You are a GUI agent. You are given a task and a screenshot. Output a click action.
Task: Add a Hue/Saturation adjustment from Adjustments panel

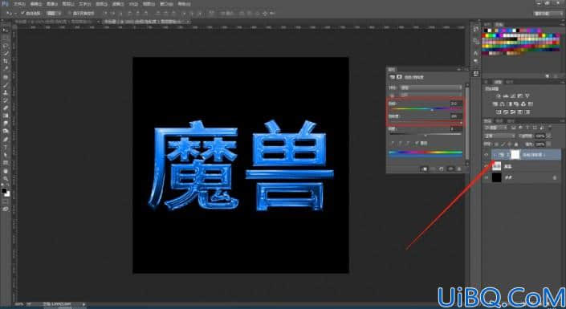tap(495, 104)
